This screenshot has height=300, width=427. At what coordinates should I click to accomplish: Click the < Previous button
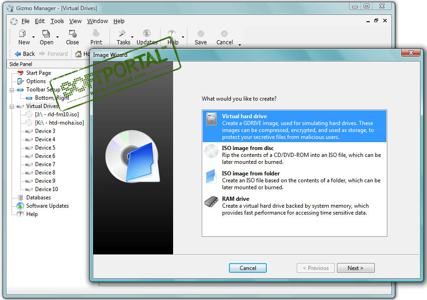coord(316,268)
